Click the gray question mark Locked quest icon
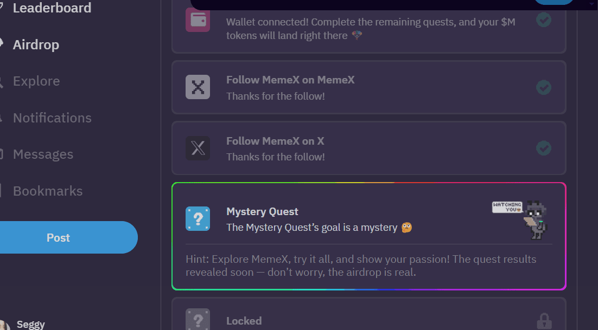 tap(198, 320)
